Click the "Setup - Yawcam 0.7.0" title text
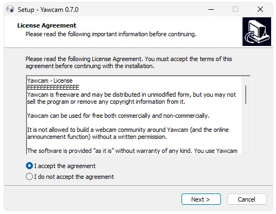276x214 pixels. [48, 10]
